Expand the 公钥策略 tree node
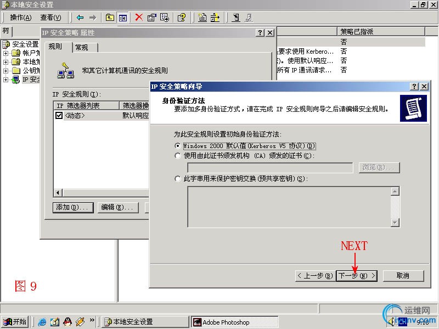This screenshot has height=329, width=439. pos(5,71)
